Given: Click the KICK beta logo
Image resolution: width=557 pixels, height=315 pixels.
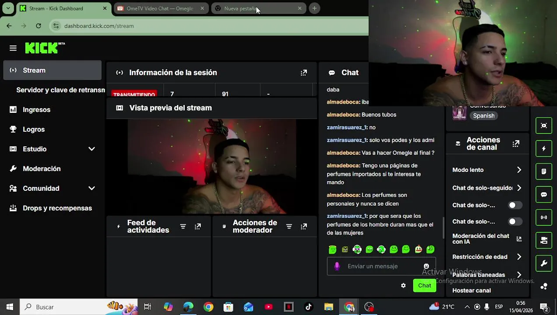Looking at the screenshot, I should pyautogui.click(x=45, y=48).
